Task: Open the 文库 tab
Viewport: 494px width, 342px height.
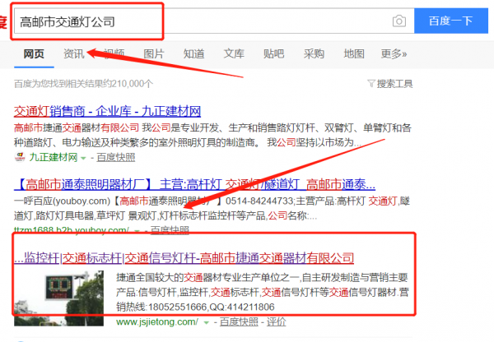Action: tap(234, 54)
